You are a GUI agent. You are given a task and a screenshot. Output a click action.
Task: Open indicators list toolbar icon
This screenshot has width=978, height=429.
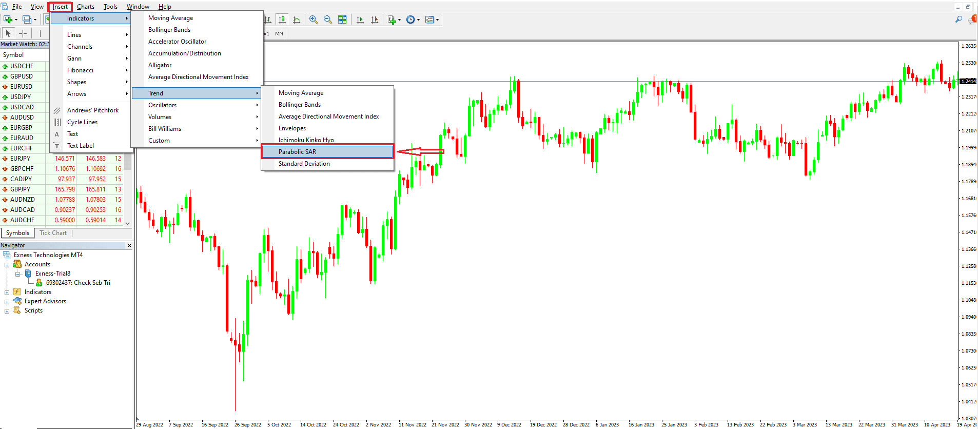click(x=392, y=19)
